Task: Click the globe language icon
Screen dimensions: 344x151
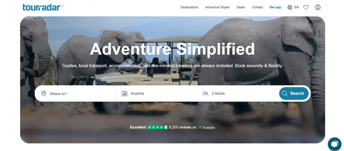Action: tap(290, 7)
